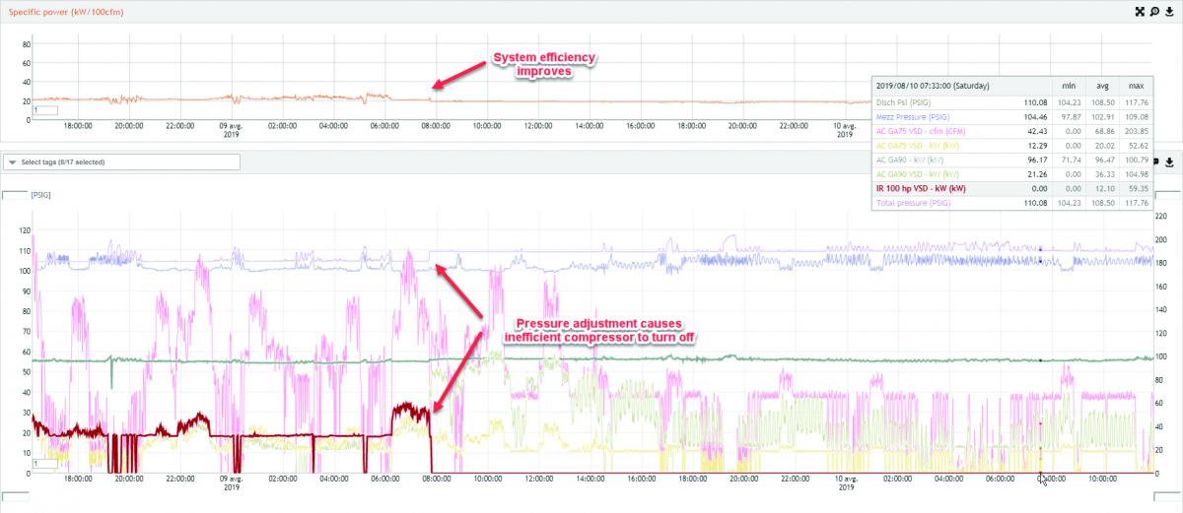Click the right axis scale input box
The height and width of the screenshot is (513, 1183).
coord(1167,195)
